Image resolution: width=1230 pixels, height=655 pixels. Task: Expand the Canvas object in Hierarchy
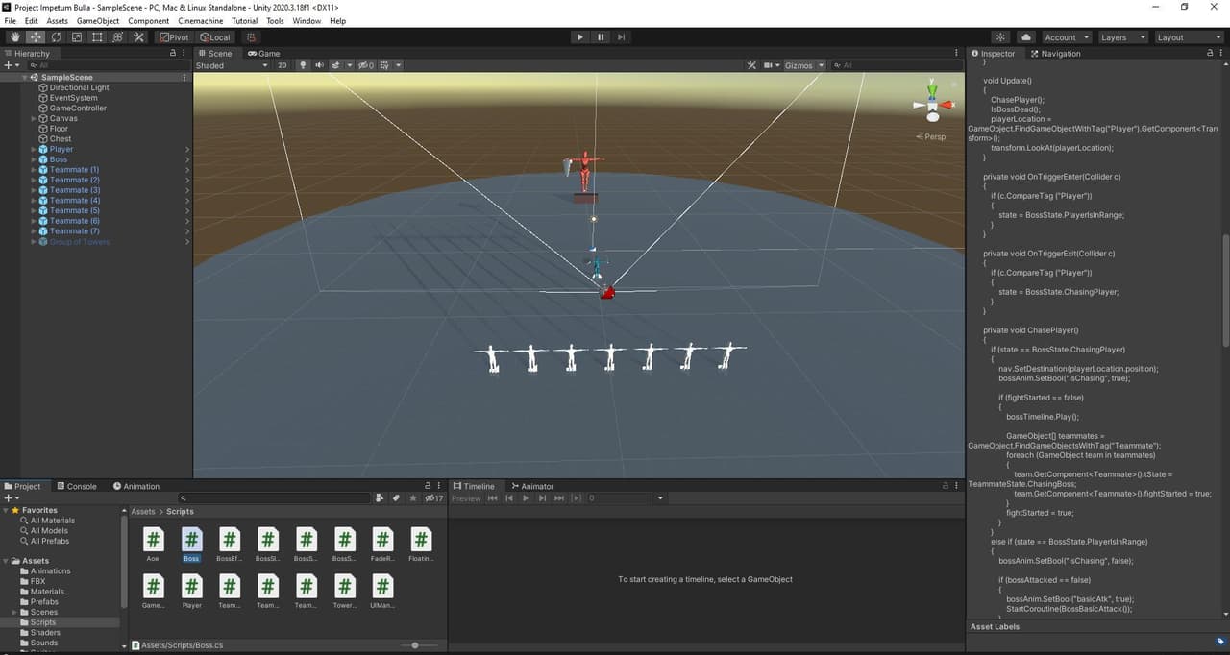point(34,118)
